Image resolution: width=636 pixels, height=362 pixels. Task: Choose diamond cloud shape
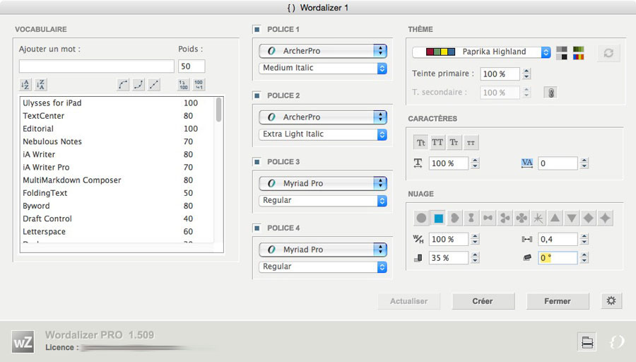(x=588, y=218)
